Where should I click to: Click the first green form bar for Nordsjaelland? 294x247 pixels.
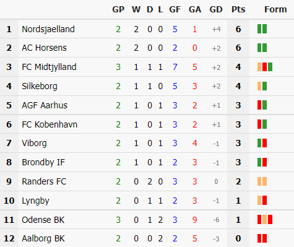pyautogui.click(x=259, y=29)
